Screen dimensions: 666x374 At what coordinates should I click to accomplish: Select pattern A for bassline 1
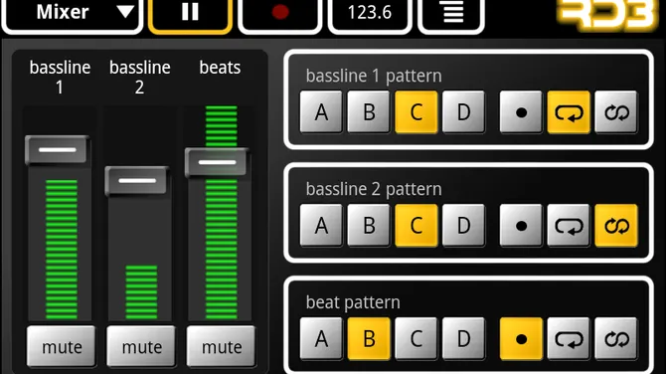[x=321, y=112]
